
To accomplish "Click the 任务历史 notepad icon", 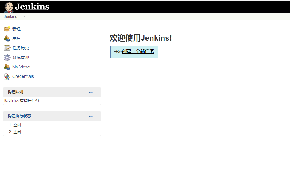I will (x=7, y=48).
